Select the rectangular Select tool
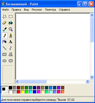The height and width of the screenshot is (103, 95). 11,17
